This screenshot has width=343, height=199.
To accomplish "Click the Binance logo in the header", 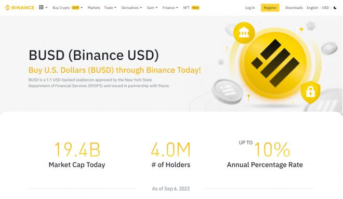I will [20, 8].
